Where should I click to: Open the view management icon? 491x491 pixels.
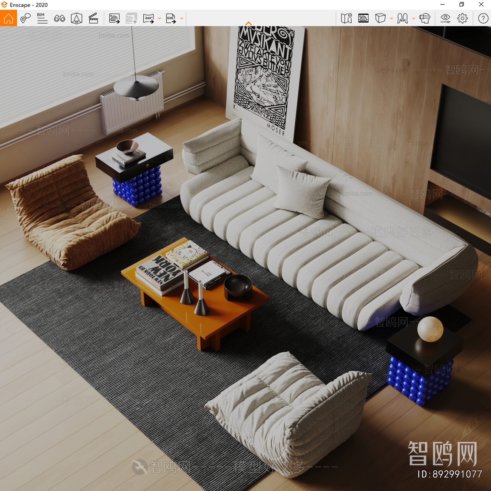(76, 18)
